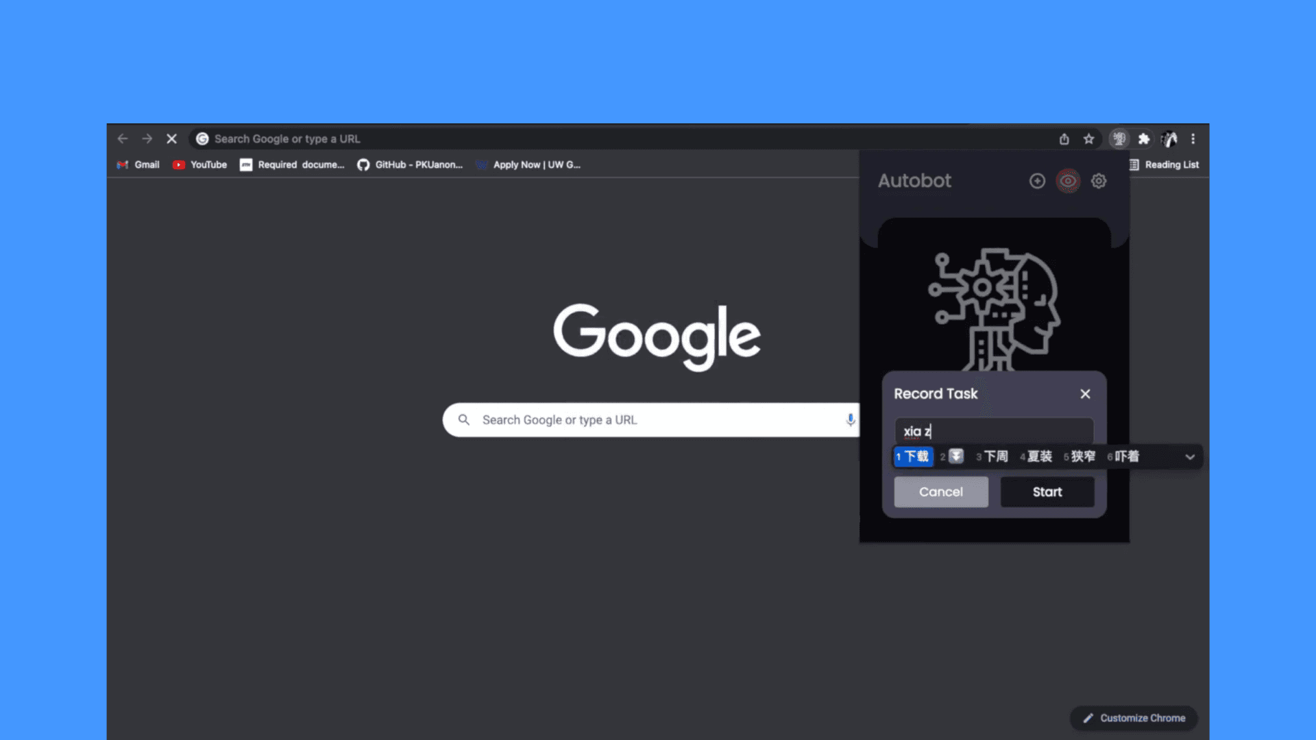Bookmark this page with the star icon
The height and width of the screenshot is (740, 1316).
[x=1088, y=139]
